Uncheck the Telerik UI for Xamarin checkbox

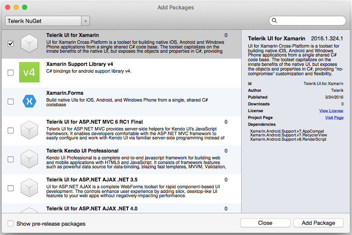pos(11,44)
